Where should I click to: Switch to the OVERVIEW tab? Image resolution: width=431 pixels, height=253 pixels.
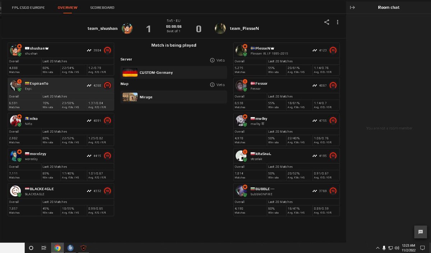tap(68, 8)
